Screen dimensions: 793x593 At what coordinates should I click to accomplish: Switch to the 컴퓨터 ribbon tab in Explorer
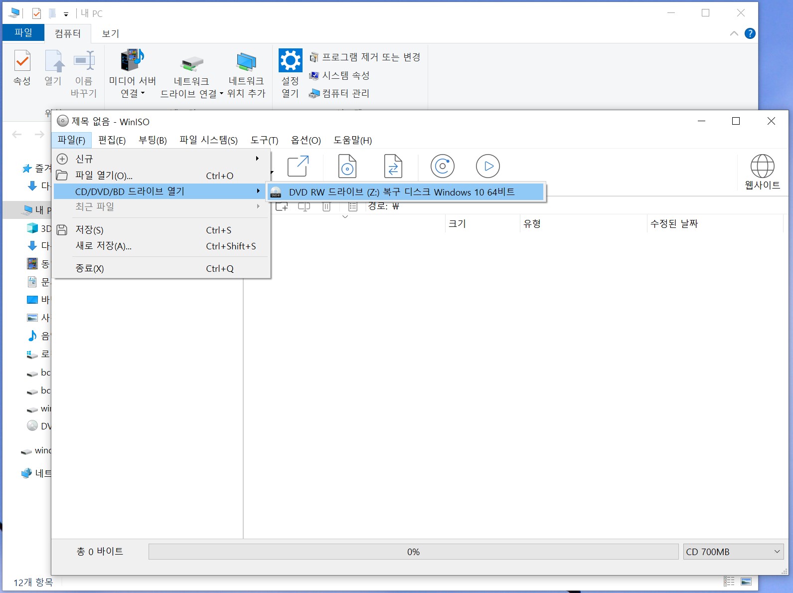[x=68, y=33]
